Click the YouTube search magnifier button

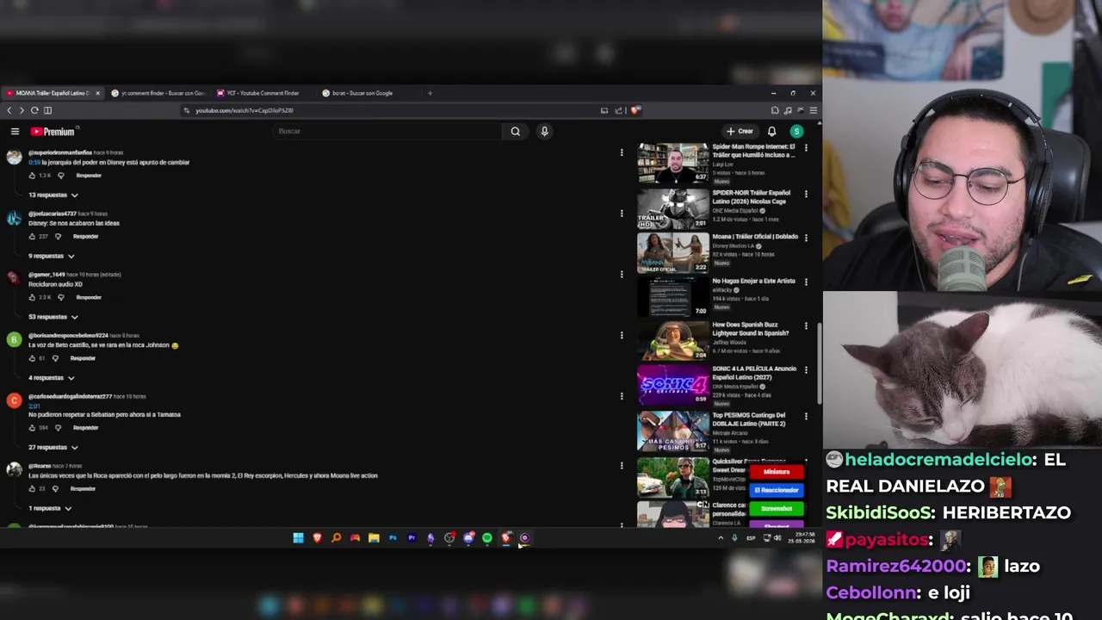515,132
